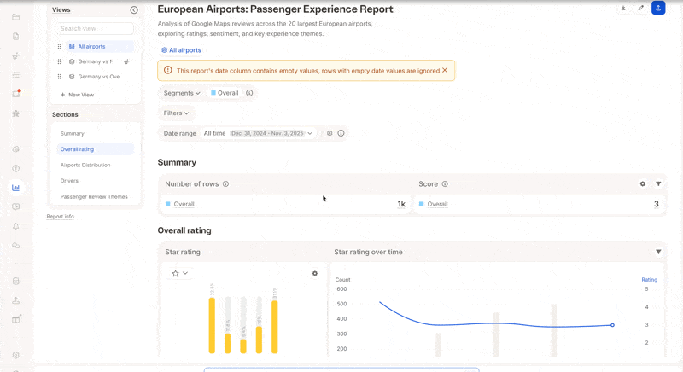Dismiss the empty date values warning
Screen dimensions: 683x372
445,70
